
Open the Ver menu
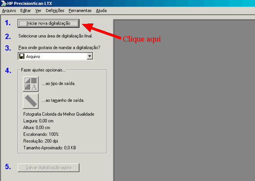point(38,11)
